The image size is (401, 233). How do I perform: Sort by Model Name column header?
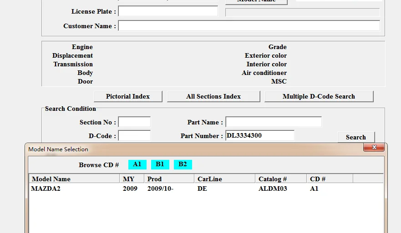(74, 179)
